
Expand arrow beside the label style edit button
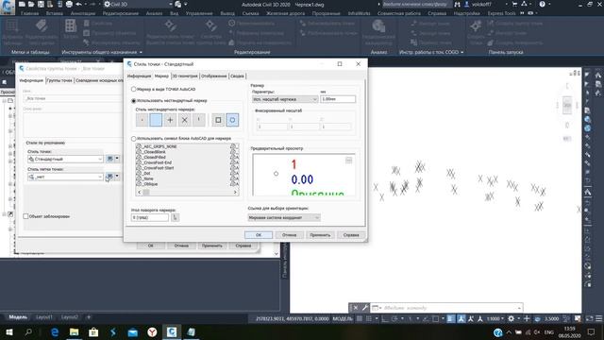coord(117,177)
